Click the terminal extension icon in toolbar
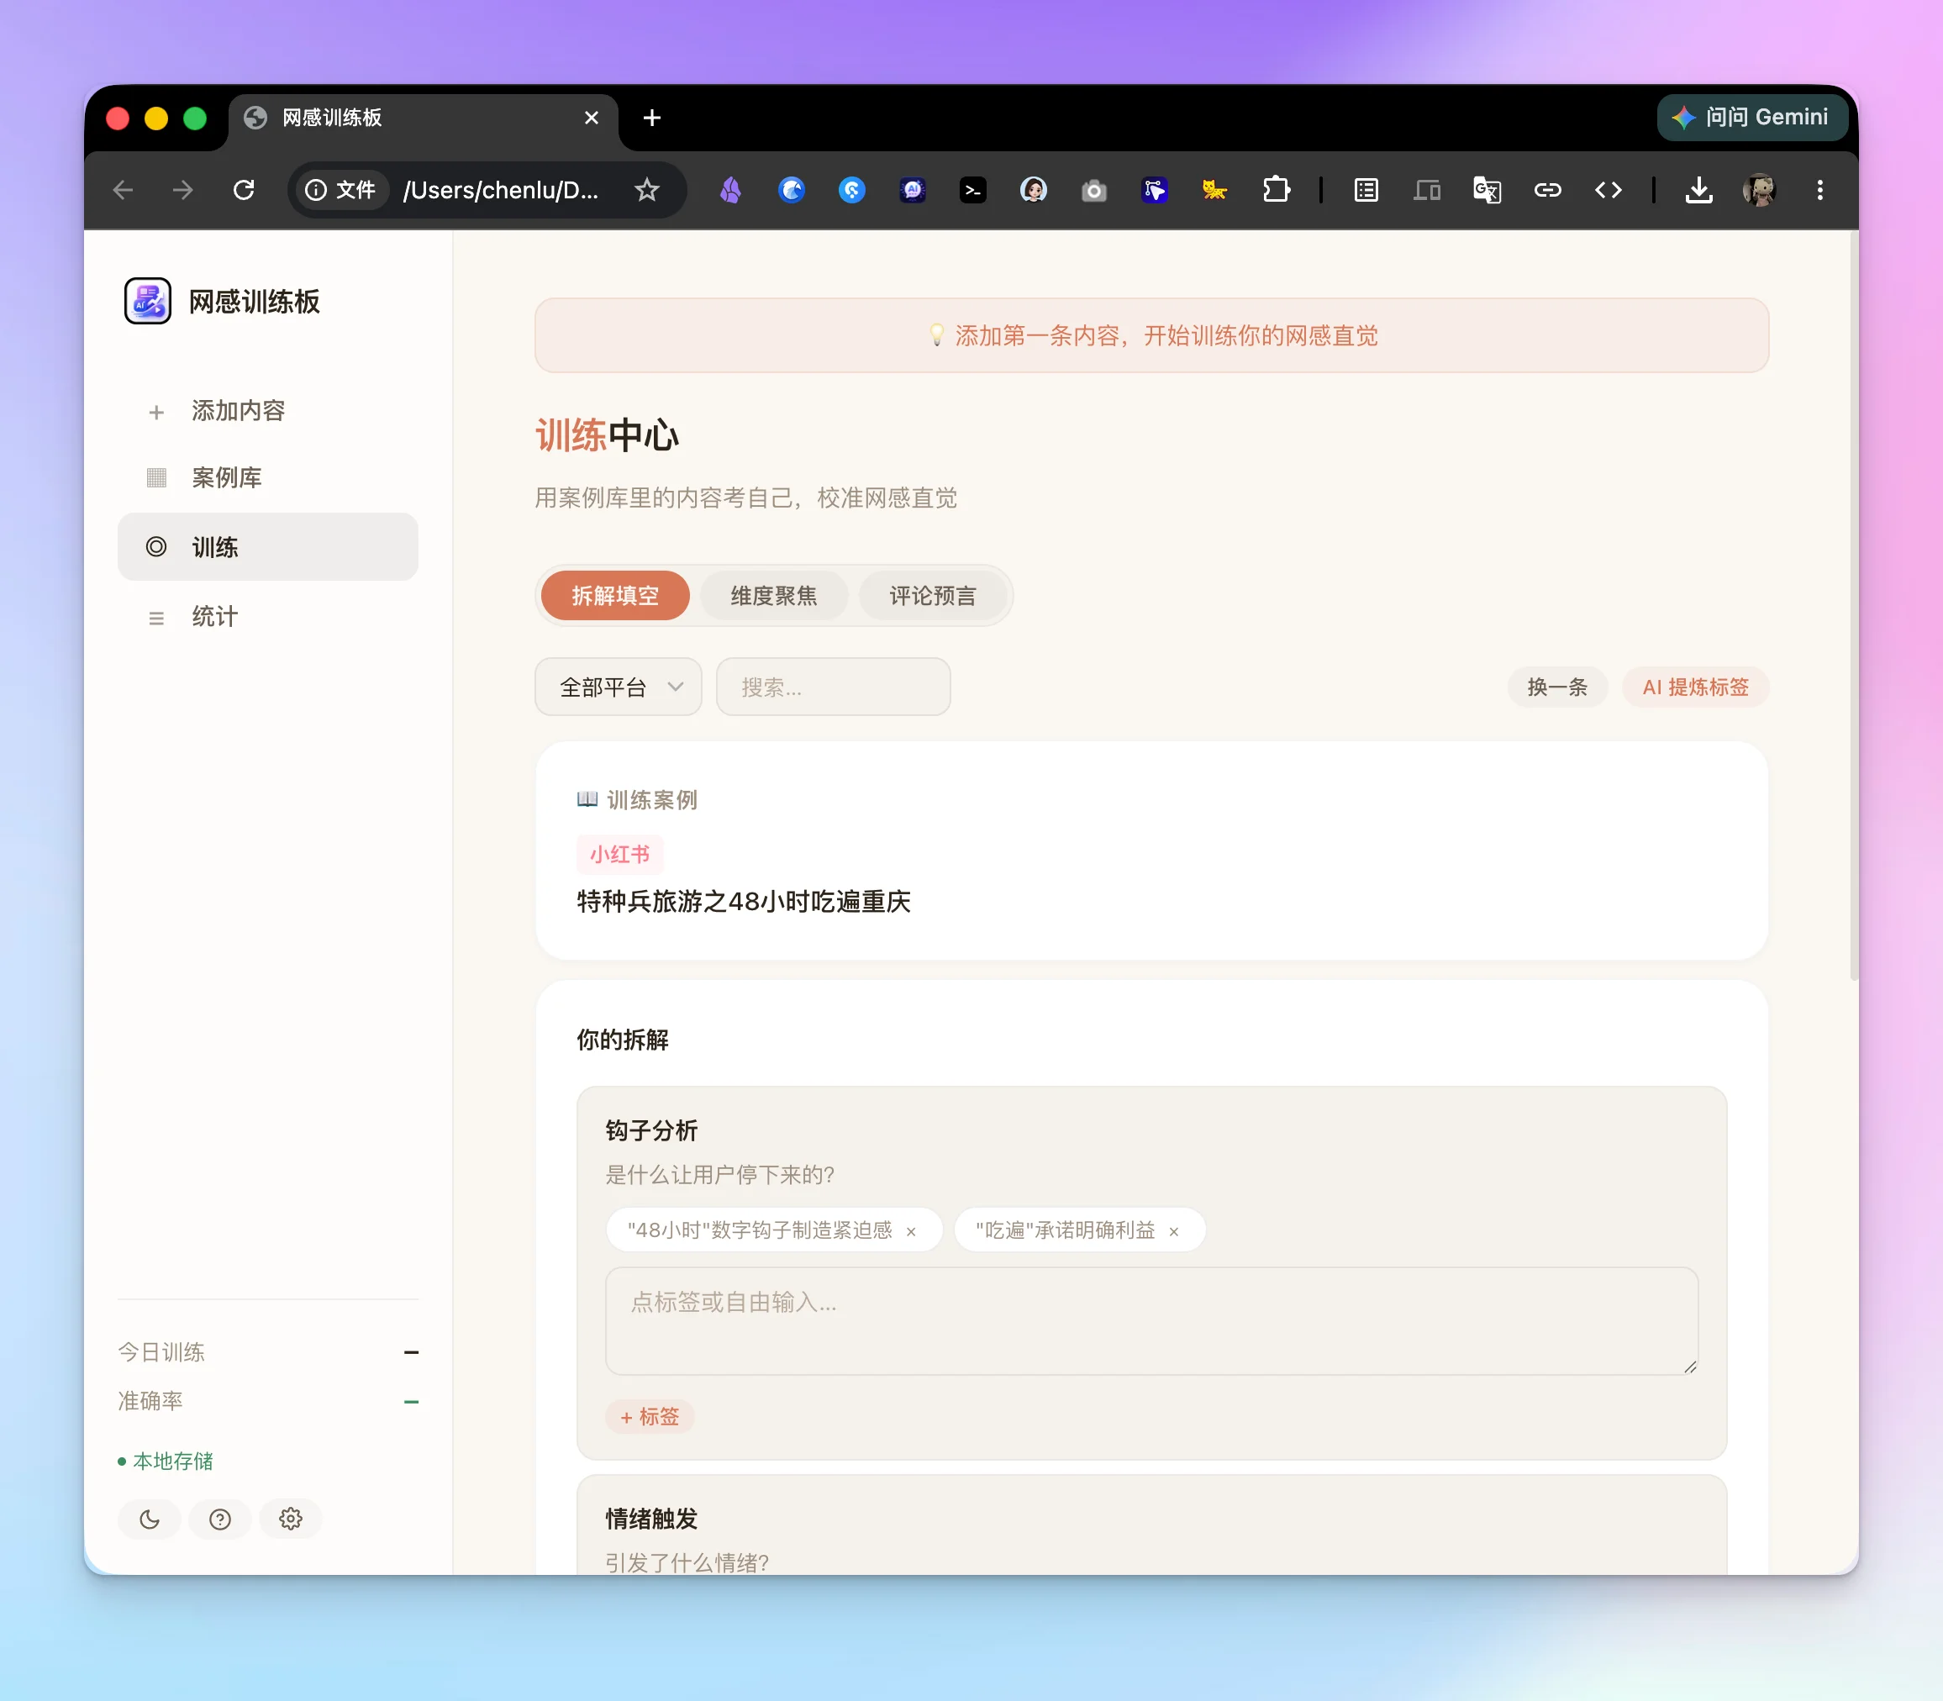Image resolution: width=1943 pixels, height=1701 pixels. 973,190
